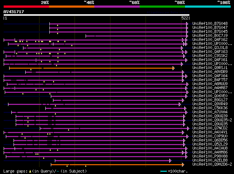This screenshot has width=234, height=174.
Task: Click the UniRef100_Q06VE0 label
Action: click(210, 96)
